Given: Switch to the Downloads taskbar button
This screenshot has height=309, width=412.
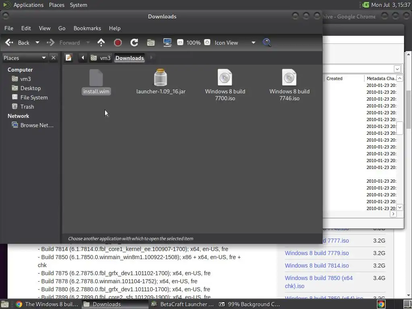Looking at the screenshot, I should click(x=114, y=304).
